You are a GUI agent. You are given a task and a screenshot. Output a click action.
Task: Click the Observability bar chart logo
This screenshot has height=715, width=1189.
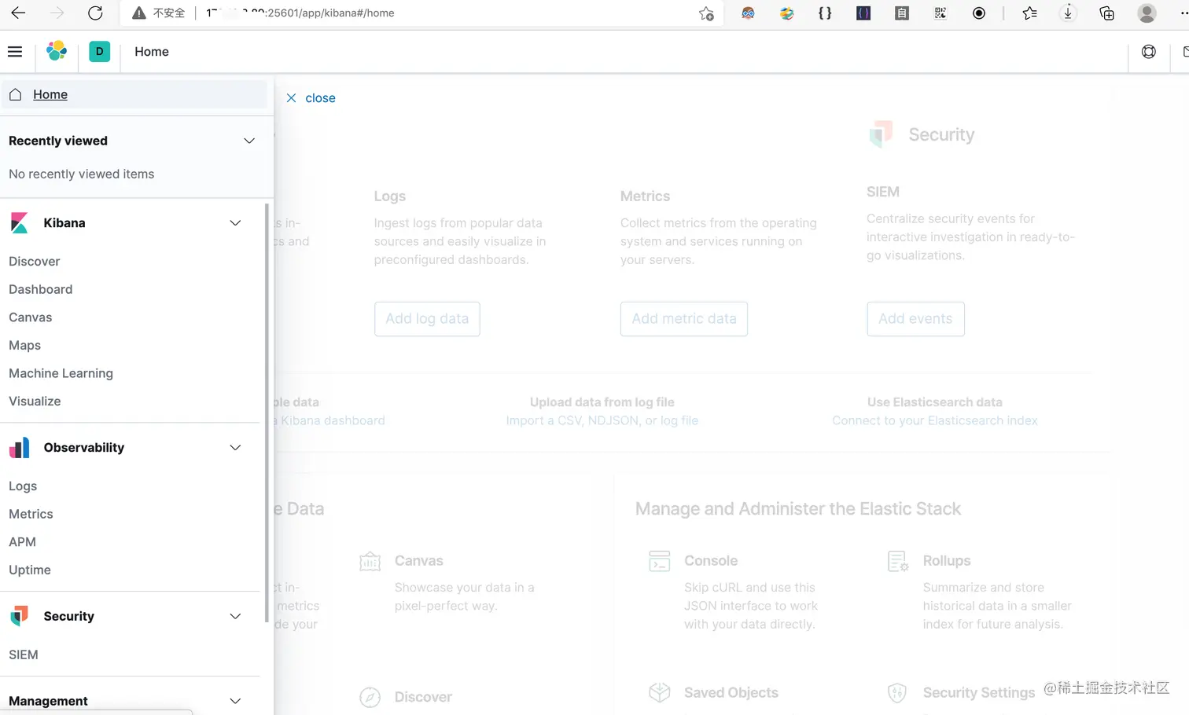click(20, 448)
